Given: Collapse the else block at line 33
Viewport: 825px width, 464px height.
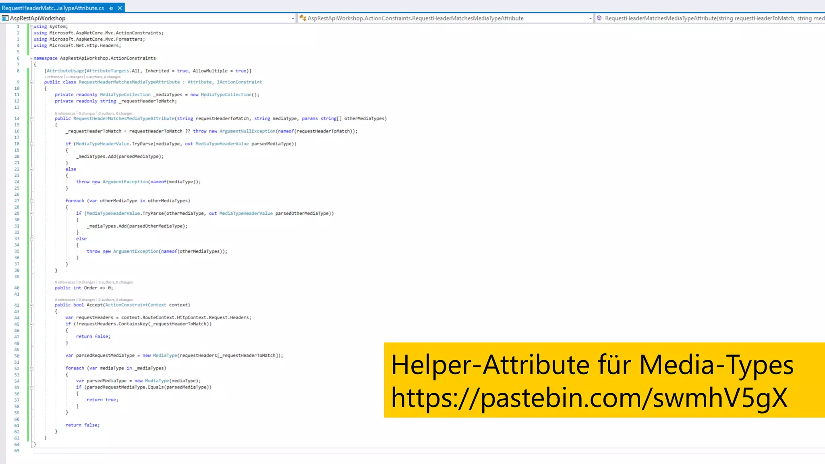Looking at the screenshot, I should tap(31, 239).
